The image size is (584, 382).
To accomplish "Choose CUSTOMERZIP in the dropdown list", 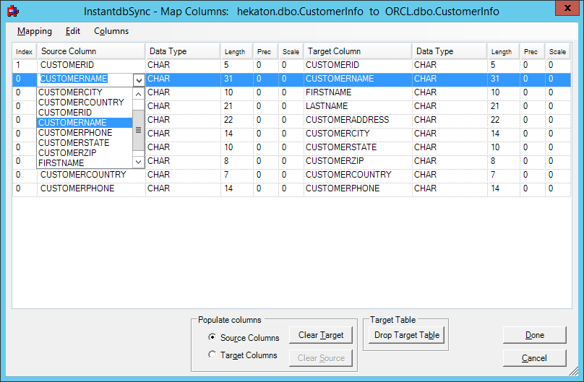I will tap(85, 153).
